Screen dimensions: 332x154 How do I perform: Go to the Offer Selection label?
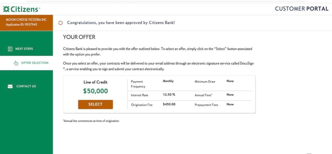[35, 63]
